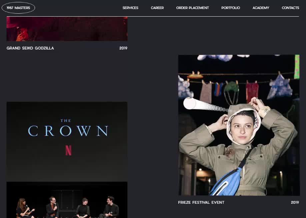The height and width of the screenshot is (218, 306).
Task: Navigate to the Academy page
Action: click(x=261, y=8)
